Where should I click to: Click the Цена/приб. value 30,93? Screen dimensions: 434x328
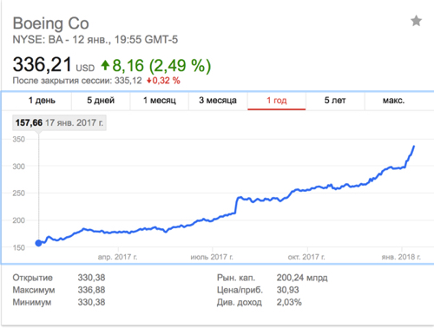(x=288, y=290)
